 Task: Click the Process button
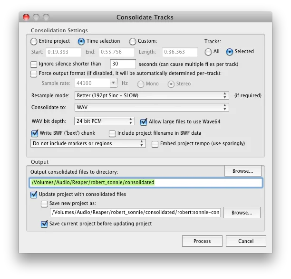(x=202, y=241)
